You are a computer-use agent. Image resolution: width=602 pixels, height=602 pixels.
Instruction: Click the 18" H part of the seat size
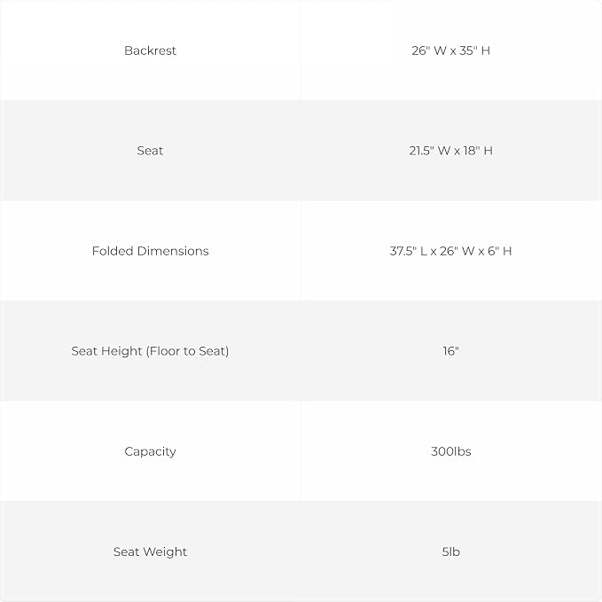click(478, 151)
